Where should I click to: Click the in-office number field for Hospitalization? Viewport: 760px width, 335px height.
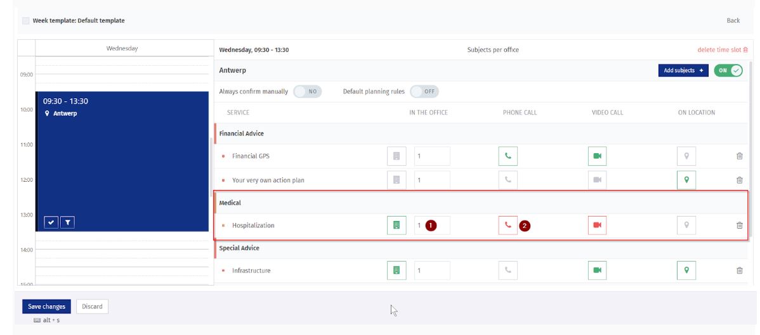click(x=432, y=225)
